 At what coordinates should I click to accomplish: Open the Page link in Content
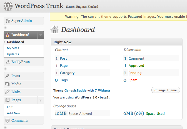tap(64, 66)
